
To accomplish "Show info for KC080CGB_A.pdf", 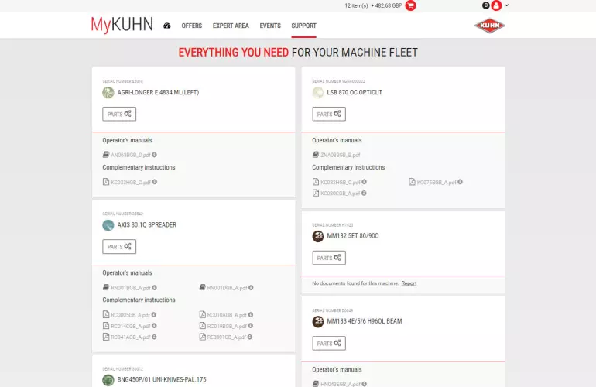I will 364,193.
